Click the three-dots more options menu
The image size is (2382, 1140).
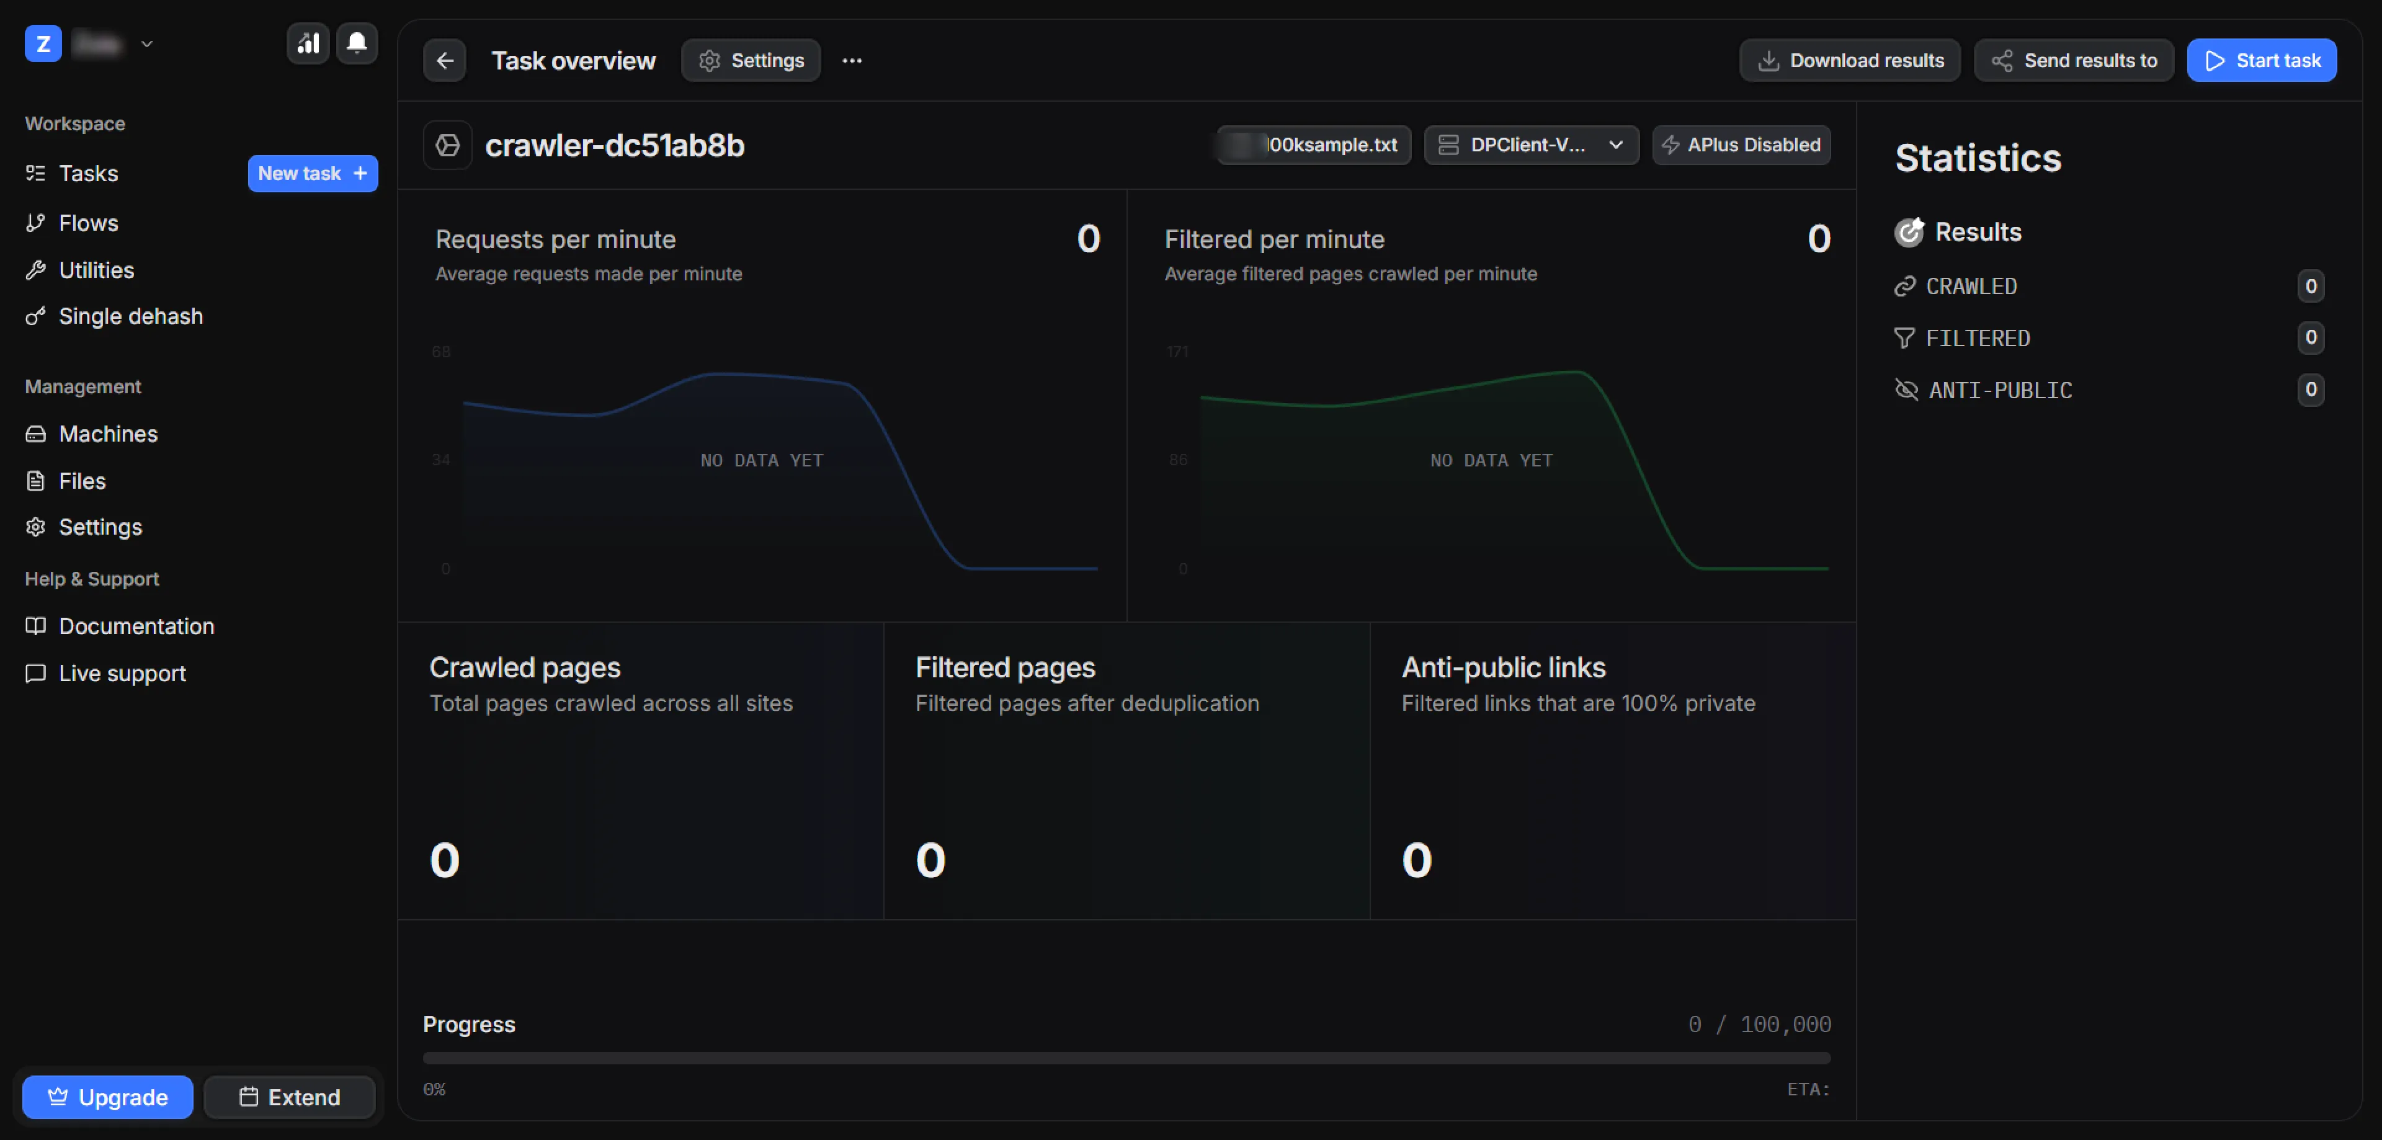[x=852, y=60]
